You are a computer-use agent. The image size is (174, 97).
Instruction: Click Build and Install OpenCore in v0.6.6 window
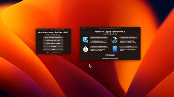click(99, 37)
